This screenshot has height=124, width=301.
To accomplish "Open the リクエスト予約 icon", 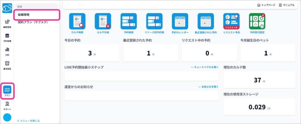I will [x=231, y=22].
